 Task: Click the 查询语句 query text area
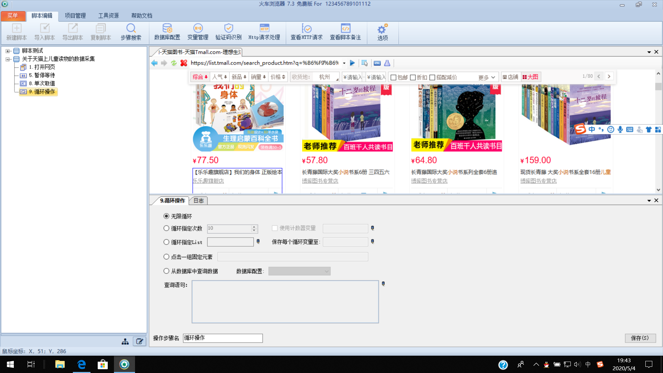(x=285, y=302)
